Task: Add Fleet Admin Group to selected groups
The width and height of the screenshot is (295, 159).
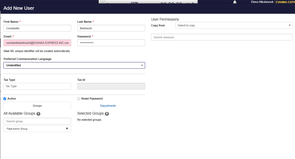Action: [x=37, y=129]
